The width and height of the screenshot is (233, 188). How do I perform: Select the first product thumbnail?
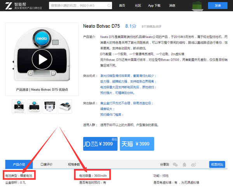pyautogui.click(x=19, y=106)
